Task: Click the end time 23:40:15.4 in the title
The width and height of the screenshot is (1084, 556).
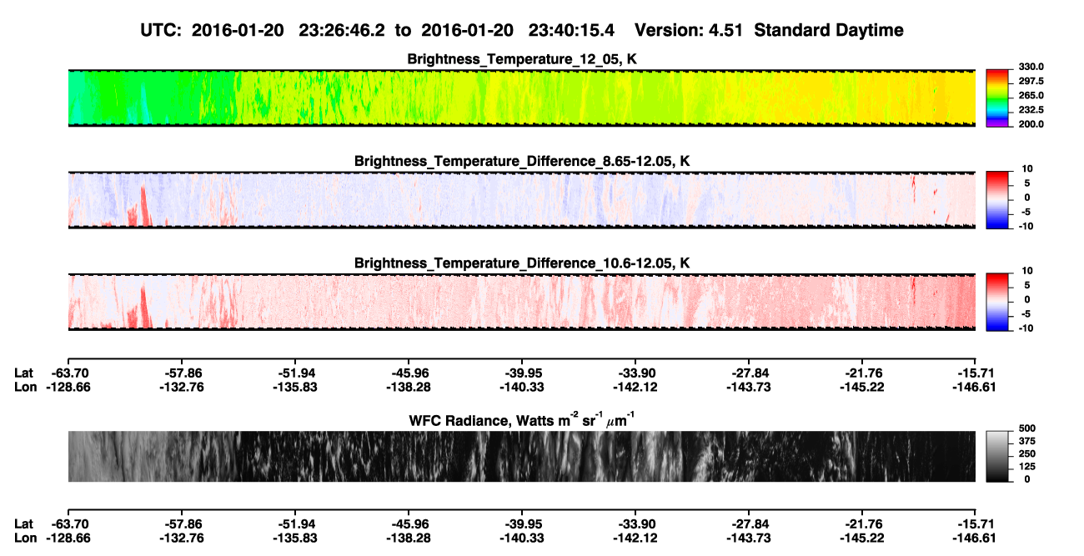Action: coord(570,30)
